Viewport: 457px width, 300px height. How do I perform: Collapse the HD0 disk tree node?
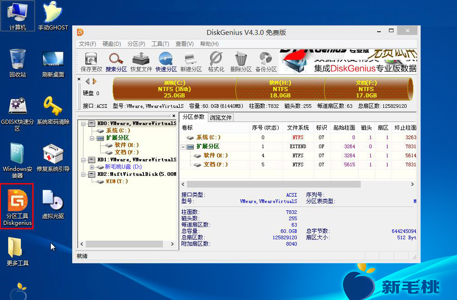pyautogui.click(x=84, y=124)
